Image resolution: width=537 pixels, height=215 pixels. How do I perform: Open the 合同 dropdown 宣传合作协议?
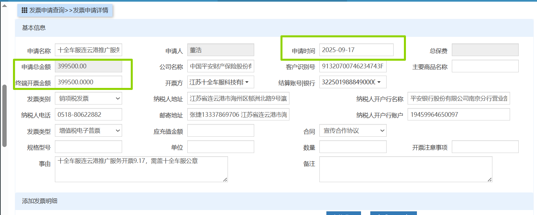tap(353, 130)
